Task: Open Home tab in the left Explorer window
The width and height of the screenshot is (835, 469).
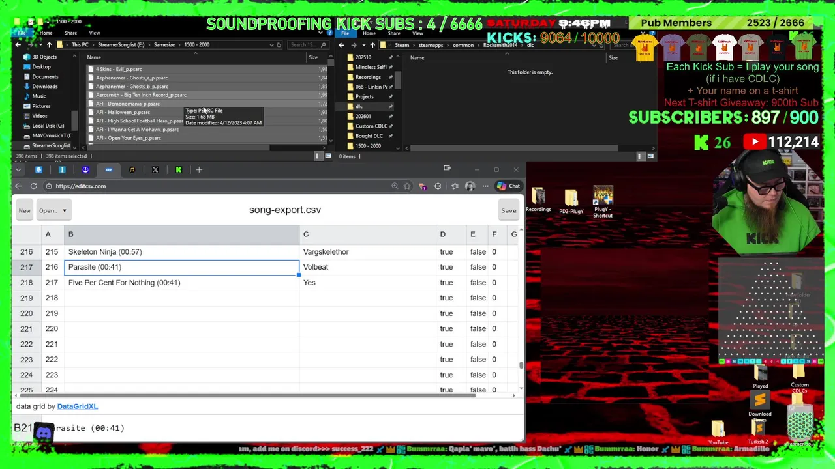Action: point(46,33)
